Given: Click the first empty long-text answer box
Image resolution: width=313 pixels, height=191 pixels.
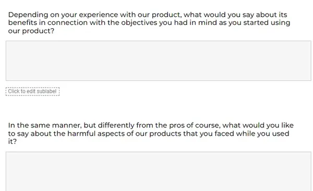Looking at the screenshot, I should (158, 61).
